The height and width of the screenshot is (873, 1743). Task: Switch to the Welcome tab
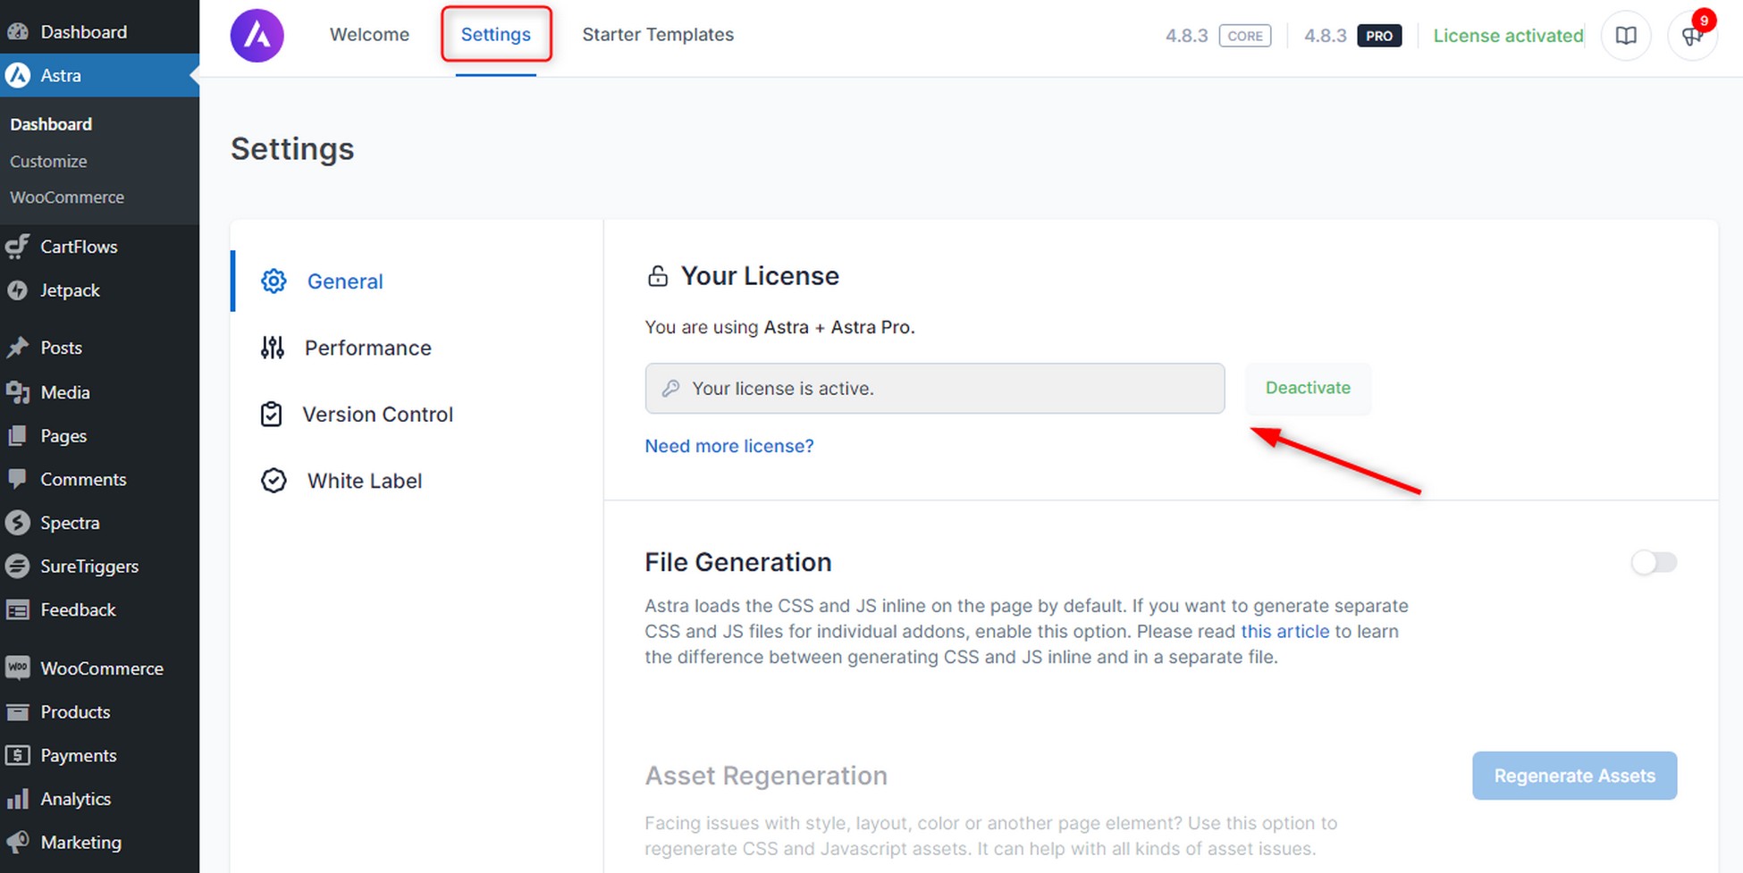click(369, 35)
